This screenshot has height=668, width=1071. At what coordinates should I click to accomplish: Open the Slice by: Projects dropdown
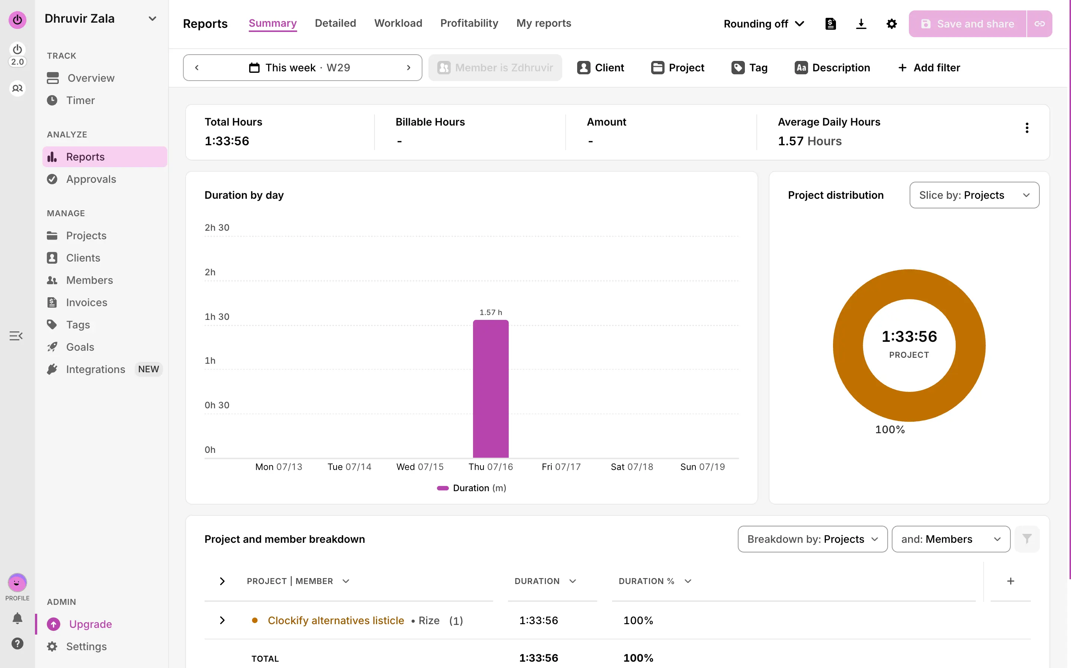coord(974,195)
